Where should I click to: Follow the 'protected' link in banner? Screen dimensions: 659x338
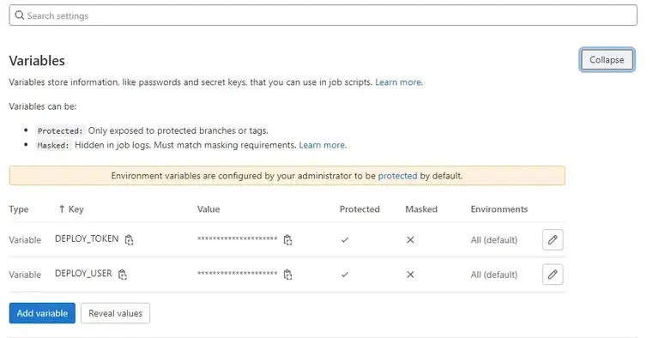pyautogui.click(x=397, y=176)
